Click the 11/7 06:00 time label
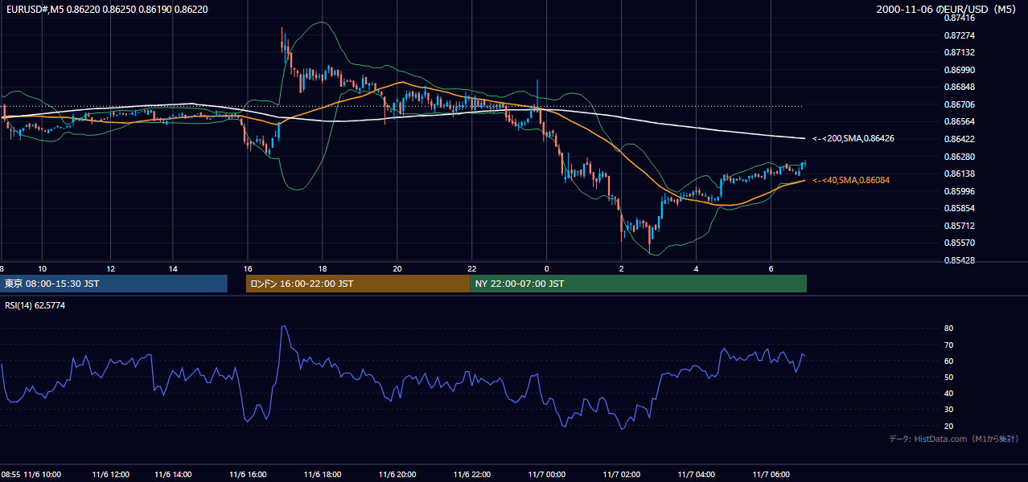1028x482 pixels. 771,474
